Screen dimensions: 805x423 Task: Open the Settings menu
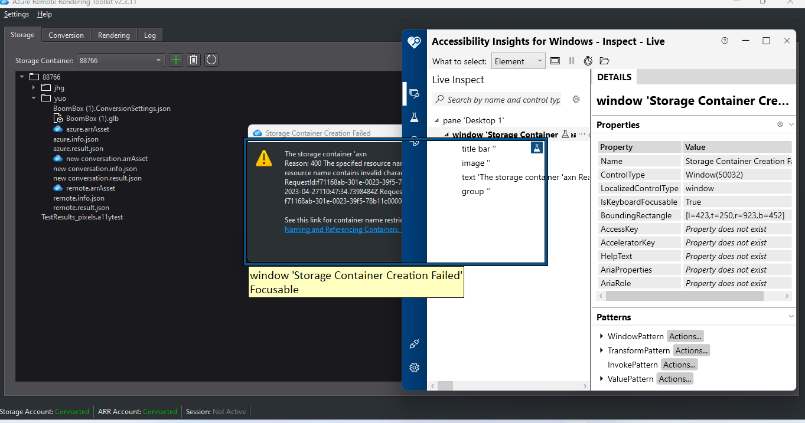pos(16,14)
